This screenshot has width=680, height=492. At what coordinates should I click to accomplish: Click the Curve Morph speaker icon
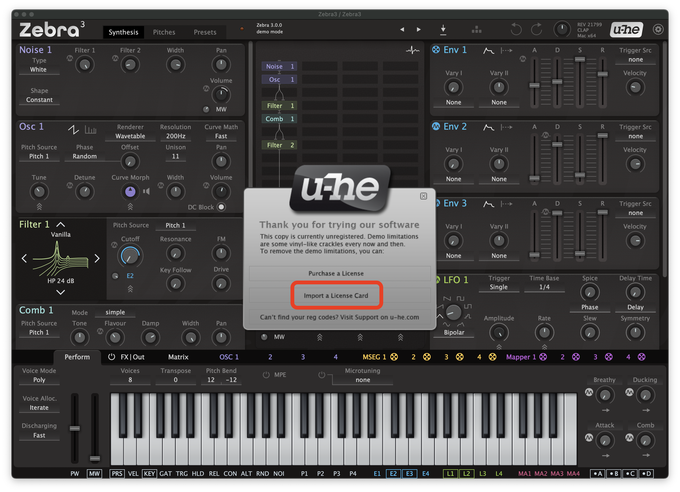pyautogui.click(x=146, y=191)
